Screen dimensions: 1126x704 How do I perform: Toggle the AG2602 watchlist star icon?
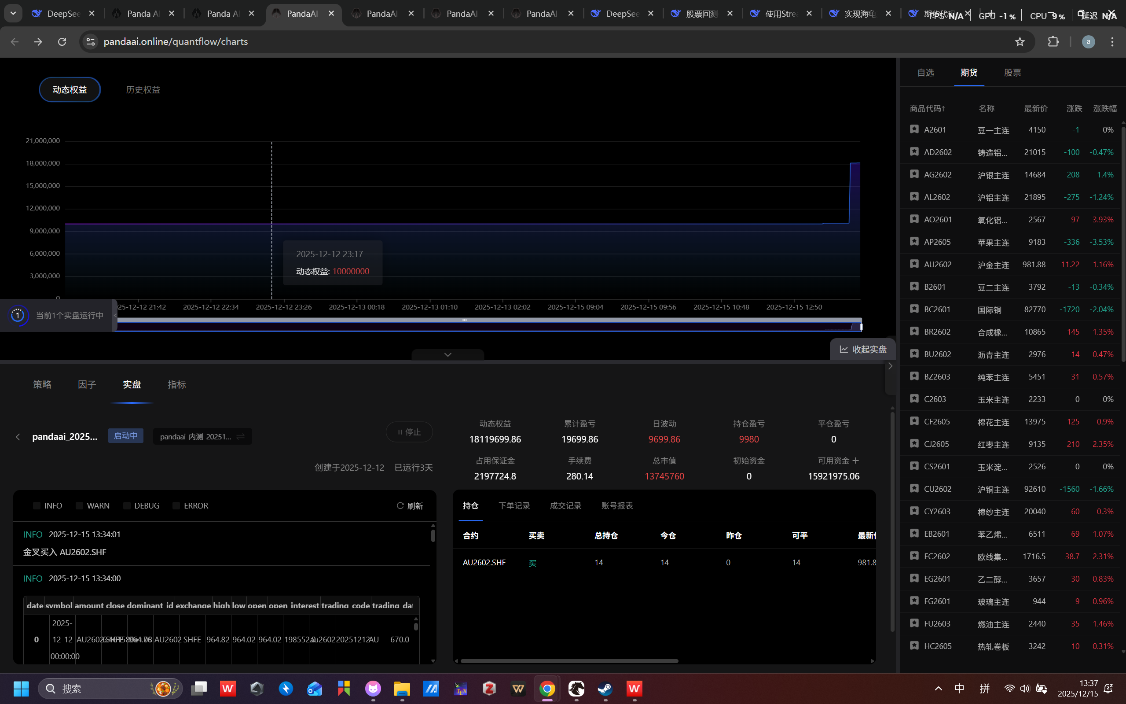pos(914,173)
